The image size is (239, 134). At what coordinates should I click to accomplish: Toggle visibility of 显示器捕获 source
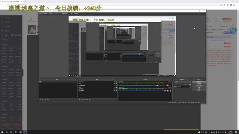(x=114, y=91)
